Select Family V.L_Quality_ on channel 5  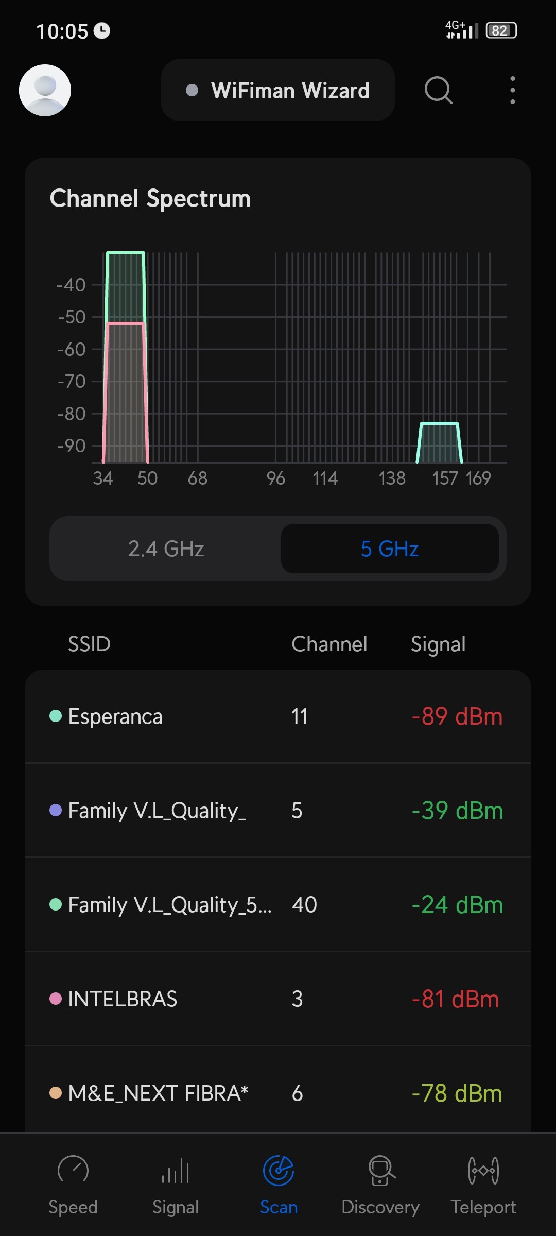[x=278, y=811]
